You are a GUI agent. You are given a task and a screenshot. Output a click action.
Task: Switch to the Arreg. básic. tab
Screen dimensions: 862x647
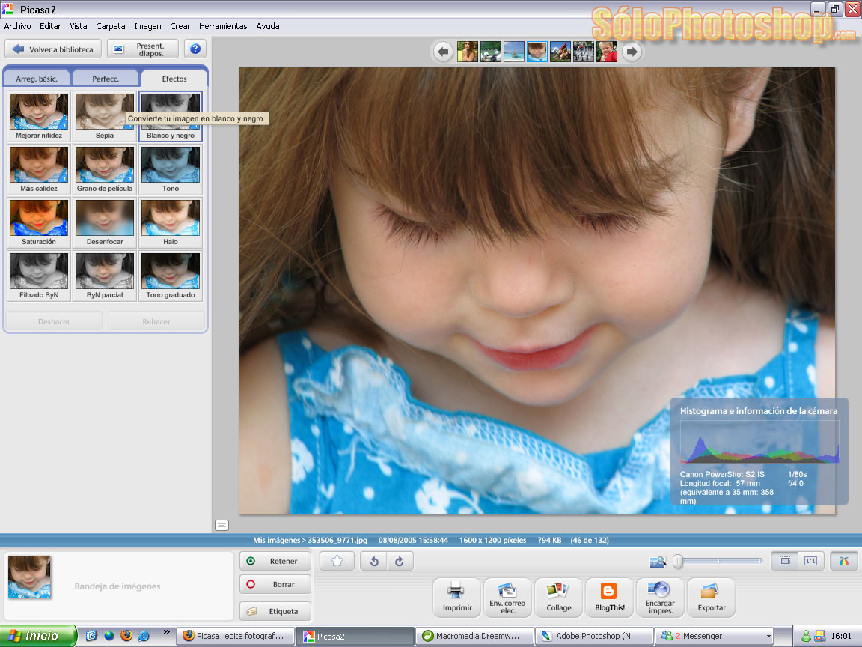(x=37, y=79)
